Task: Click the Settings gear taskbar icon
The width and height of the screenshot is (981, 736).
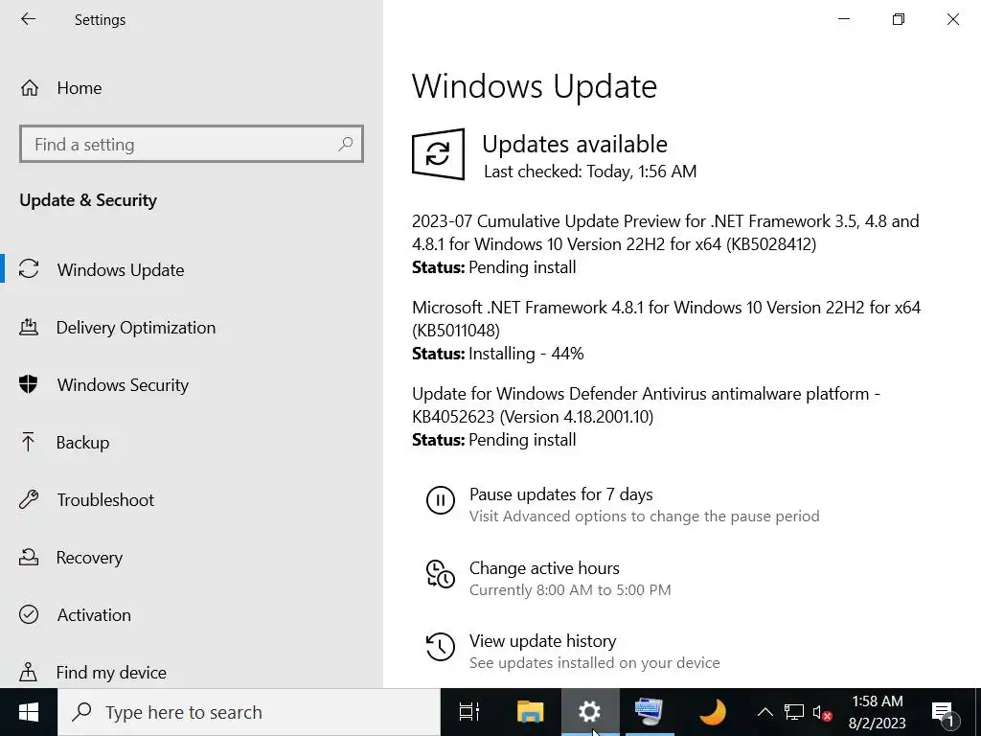Action: pyautogui.click(x=589, y=712)
